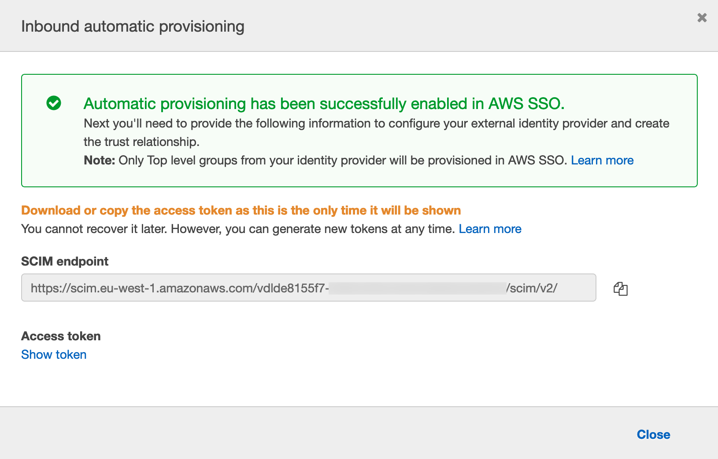Click the 'You cannot recover it later' sentence

(x=238, y=229)
